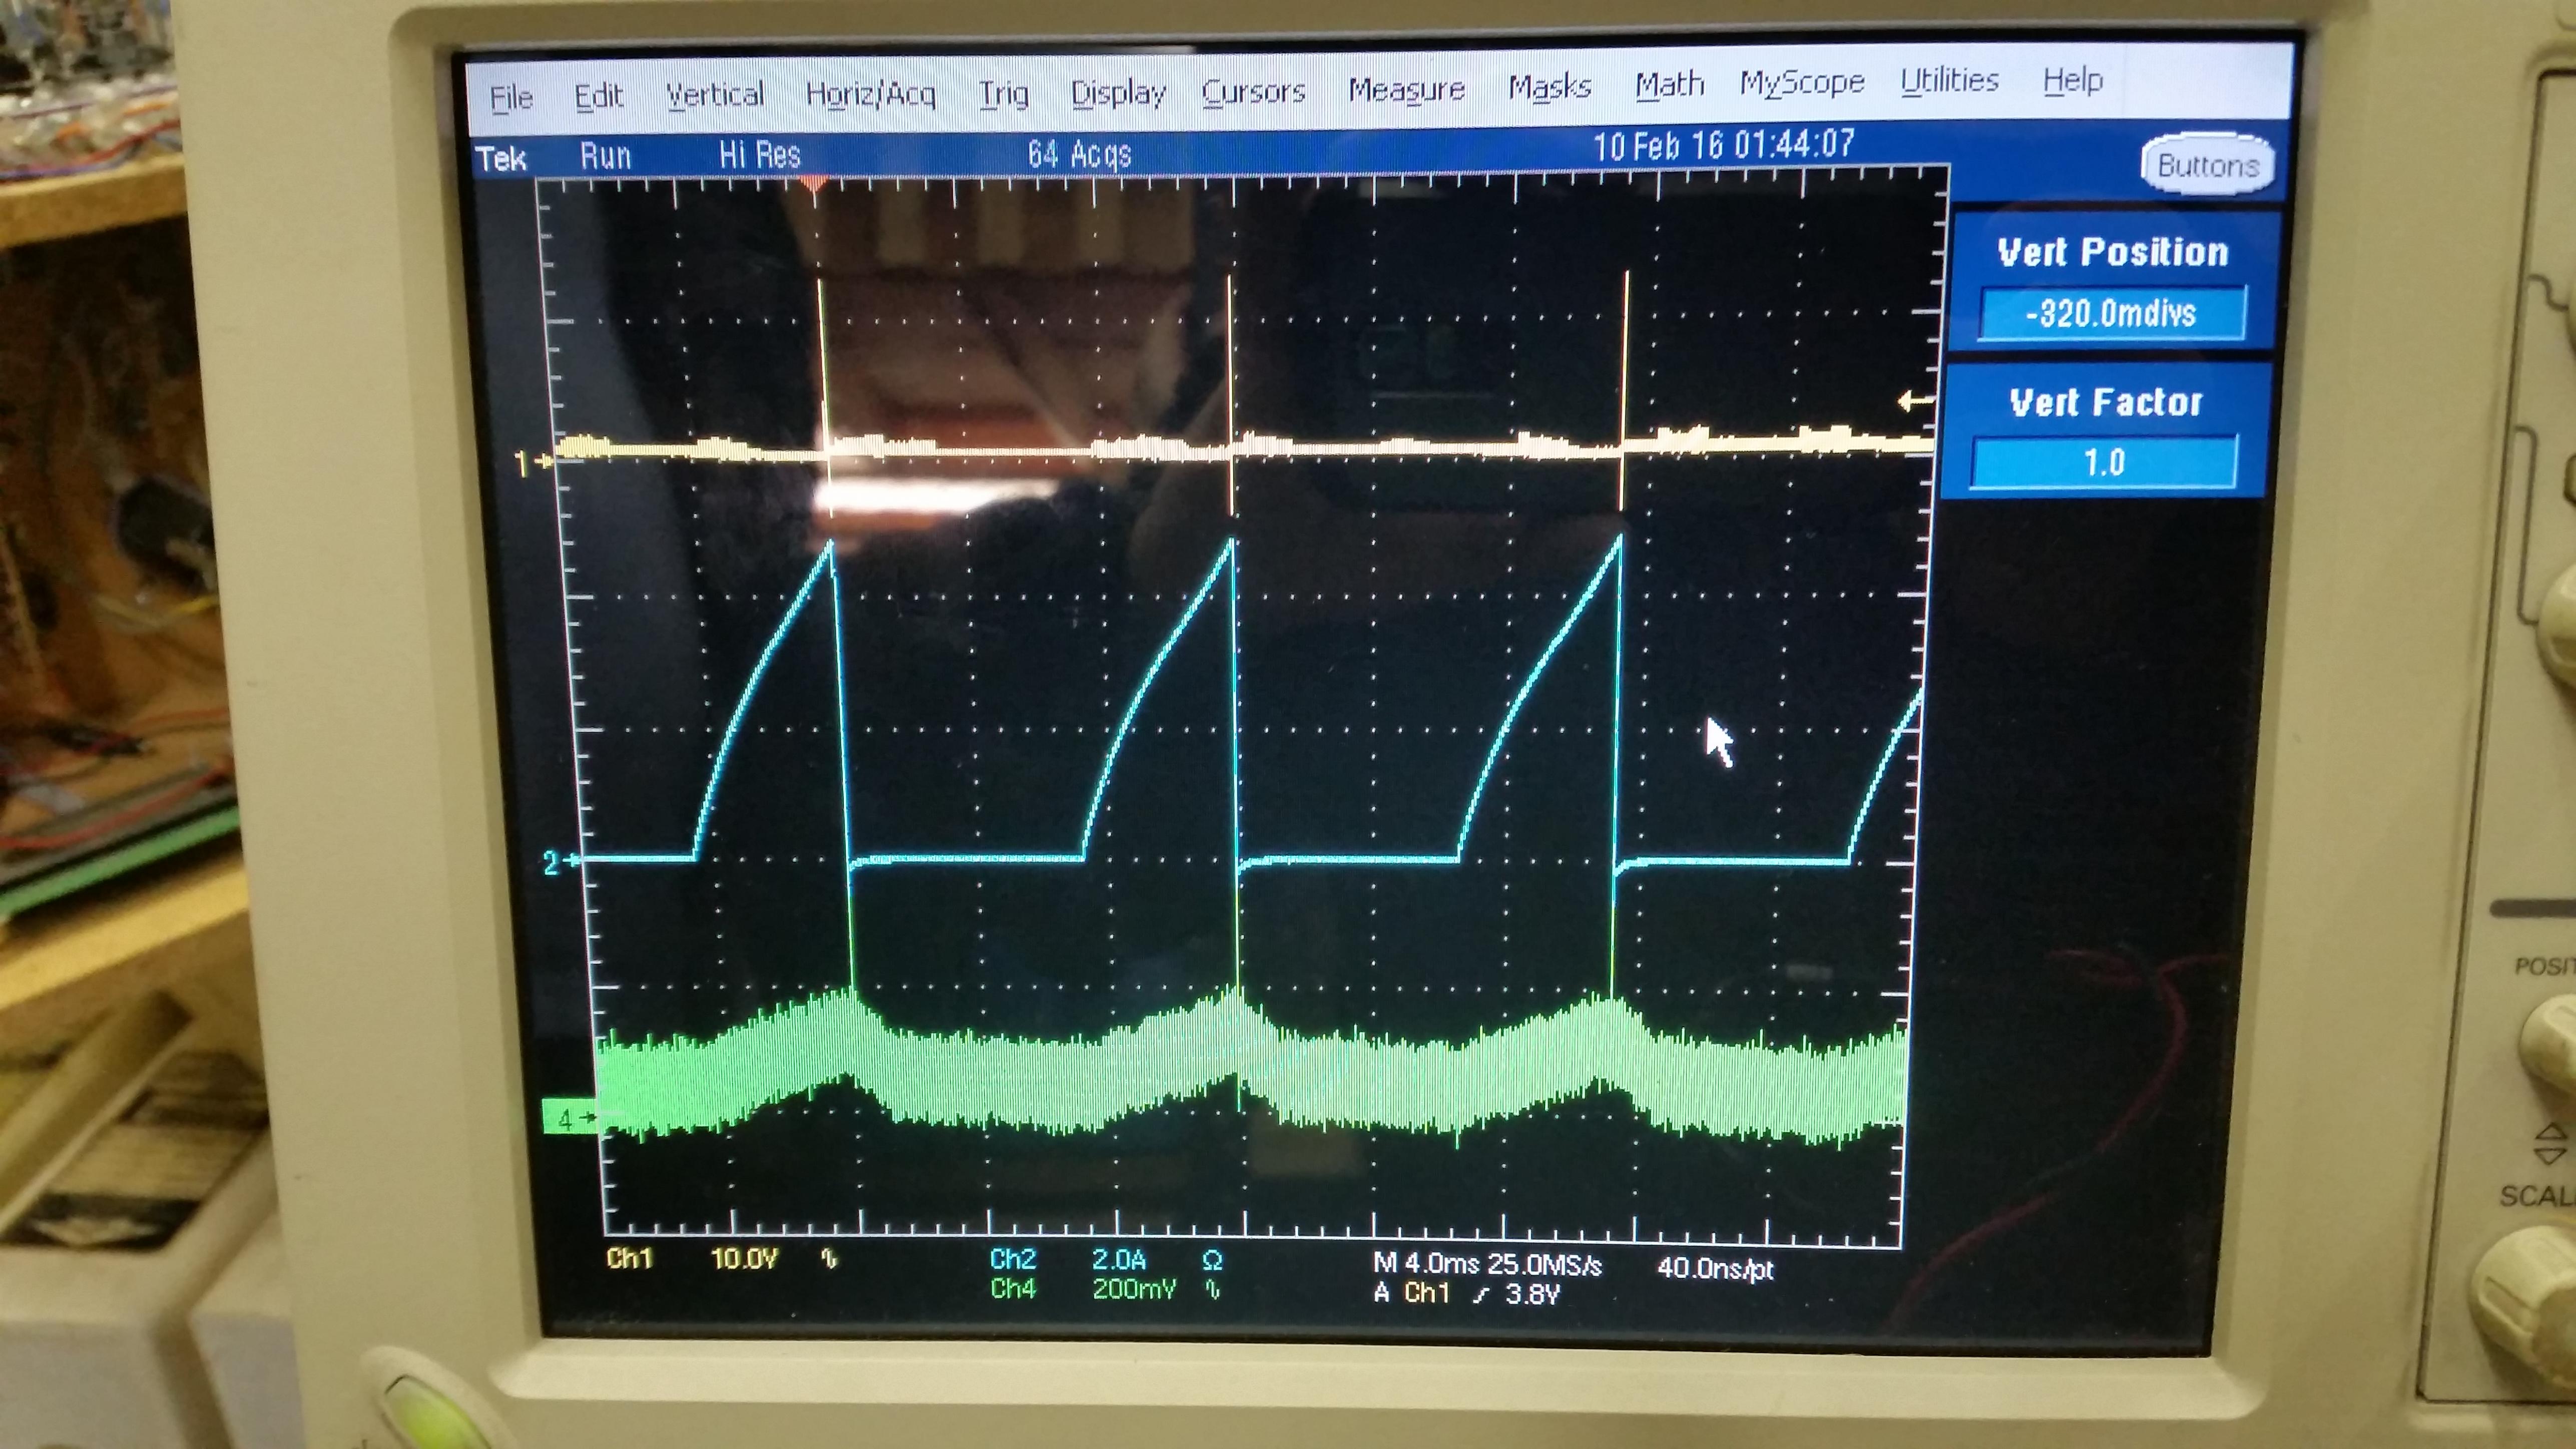Open the Vertical menu
The height and width of the screenshot is (1449, 2576).
[714, 94]
